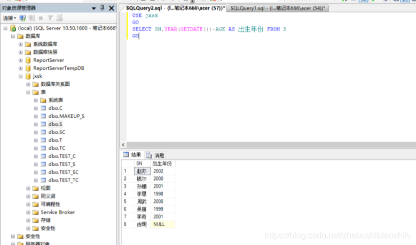The width and height of the screenshot is (416, 245).
Task: Select result cell 赵亦
Action: pos(142,171)
